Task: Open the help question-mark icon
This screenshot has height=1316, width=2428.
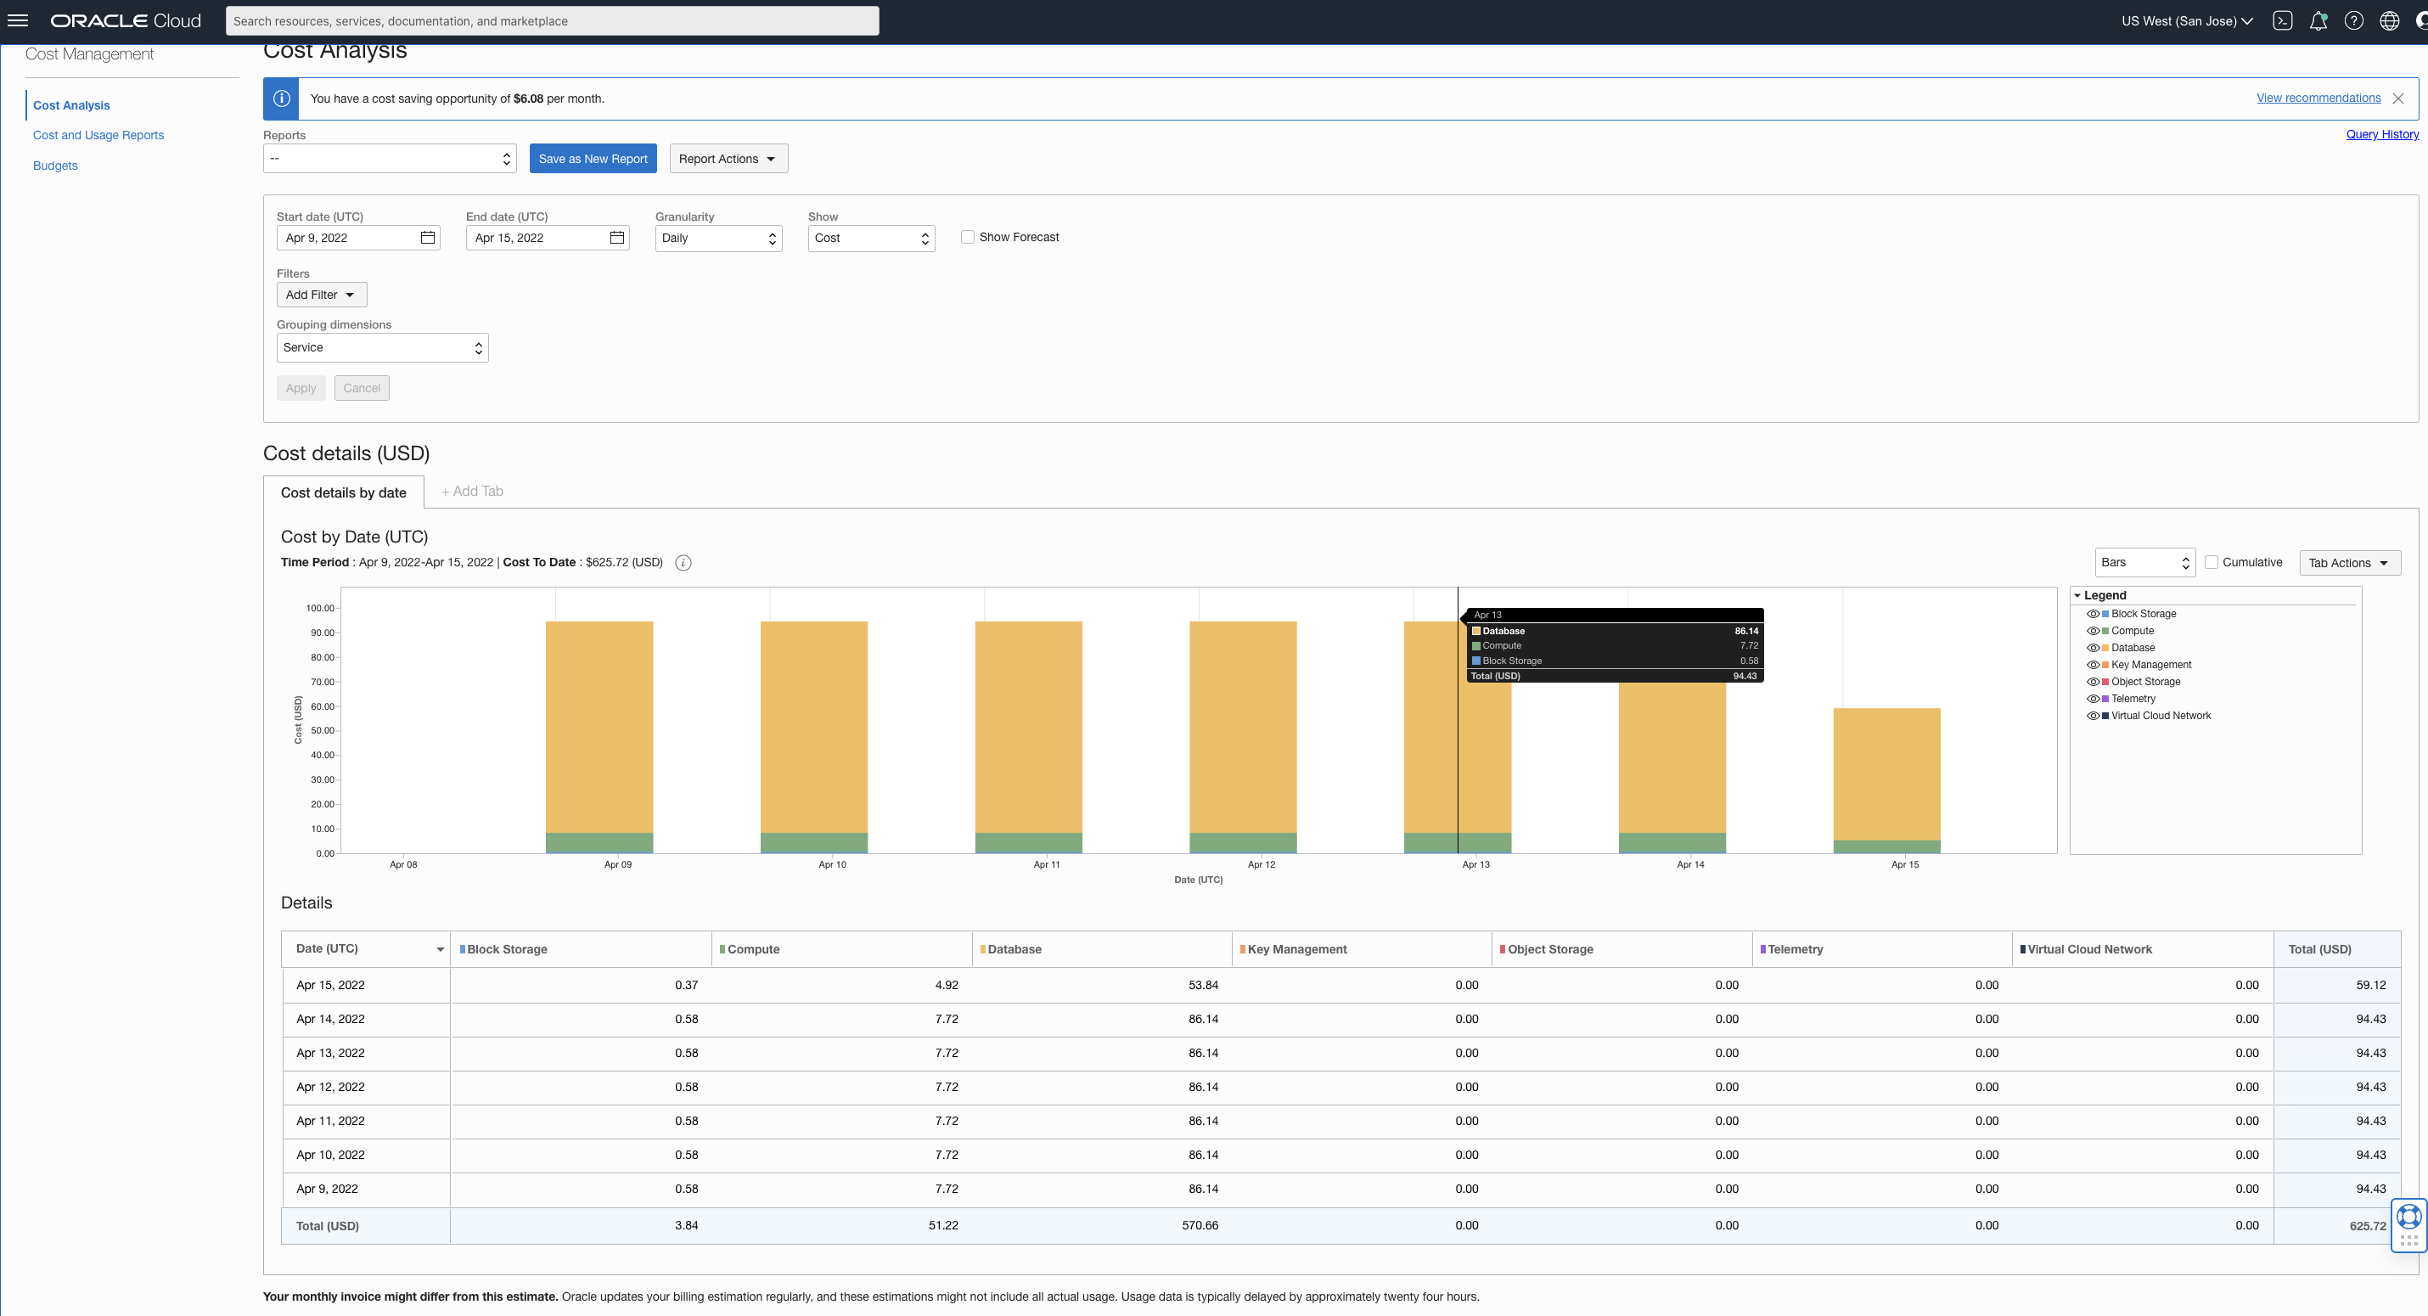Action: coord(2353,20)
